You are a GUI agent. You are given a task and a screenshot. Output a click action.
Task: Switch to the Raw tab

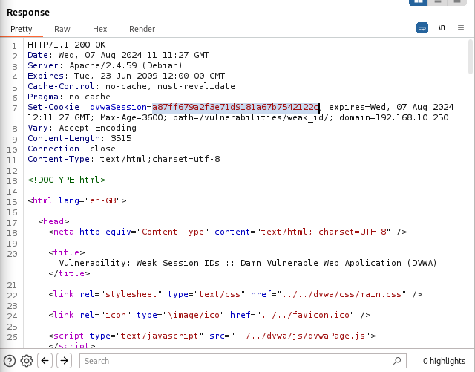(62, 29)
